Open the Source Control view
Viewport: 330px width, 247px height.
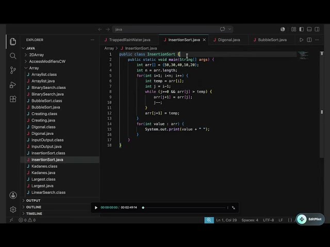point(13,70)
